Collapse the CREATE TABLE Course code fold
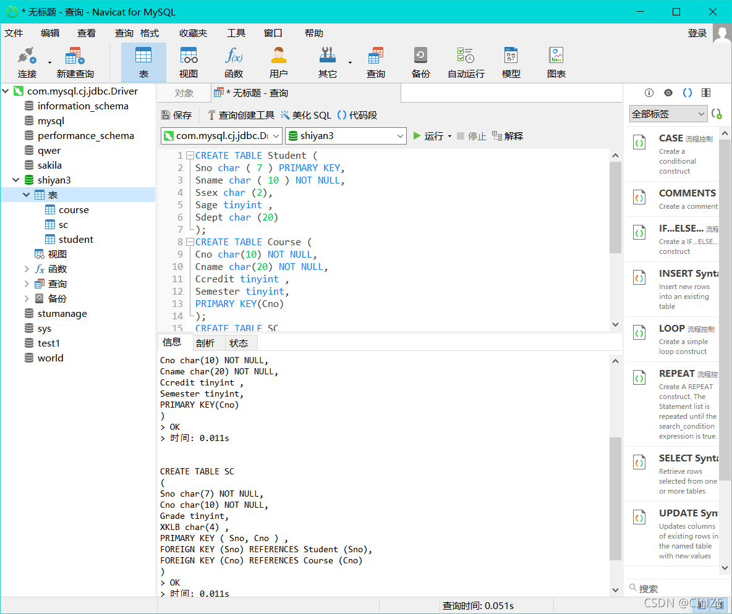 [x=190, y=242]
